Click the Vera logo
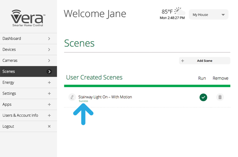Image resolution: width=238 pixels, height=157 pixels. (x=28, y=17)
